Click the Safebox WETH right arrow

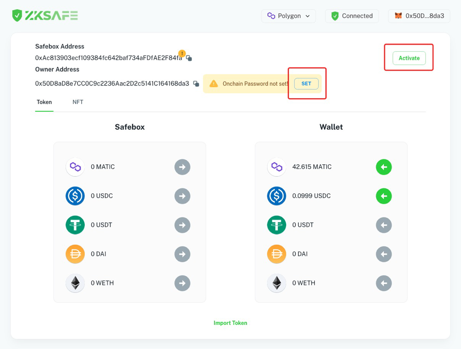click(182, 283)
